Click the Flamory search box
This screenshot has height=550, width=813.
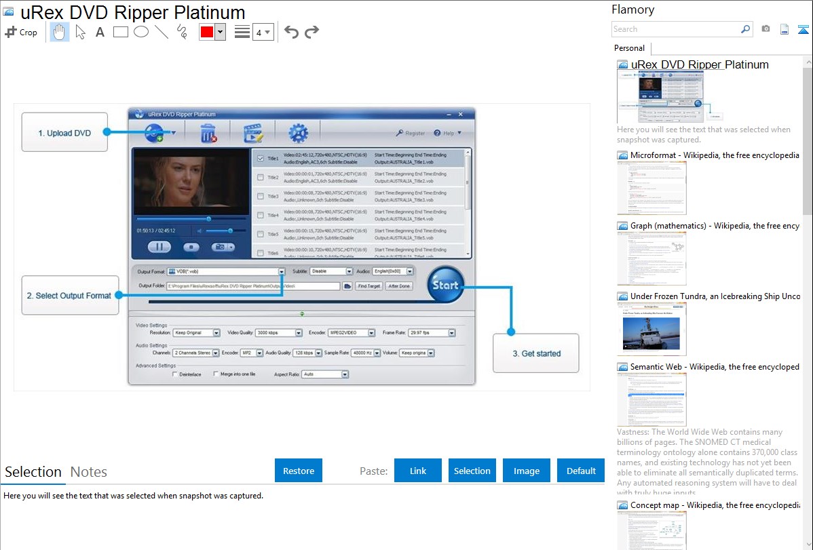coord(676,29)
